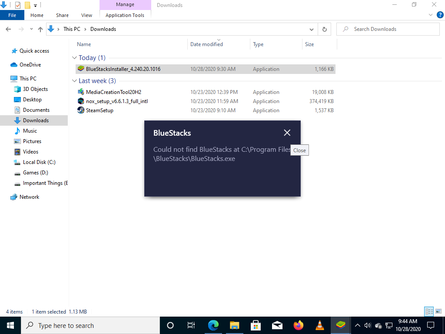
Task: Go back with the Back arrow
Action: tap(9, 29)
